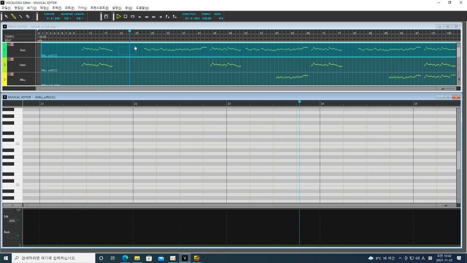The height and width of the screenshot is (263, 467).
Task: Jump to the song end
Action: point(161,17)
